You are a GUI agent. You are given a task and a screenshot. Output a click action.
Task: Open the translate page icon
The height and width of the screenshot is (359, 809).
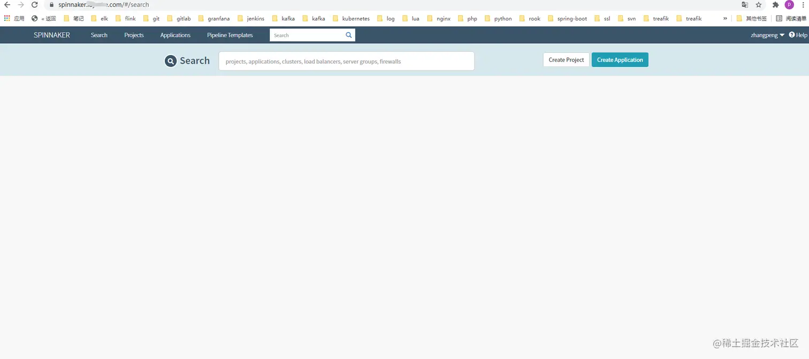pyautogui.click(x=745, y=5)
